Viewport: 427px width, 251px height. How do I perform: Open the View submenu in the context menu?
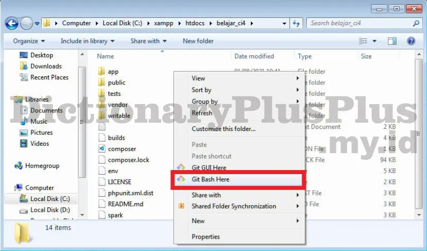point(239,78)
